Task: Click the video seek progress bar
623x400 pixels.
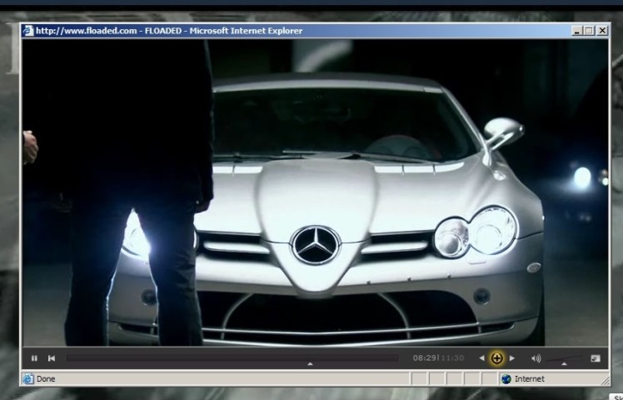Action: tap(232, 357)
